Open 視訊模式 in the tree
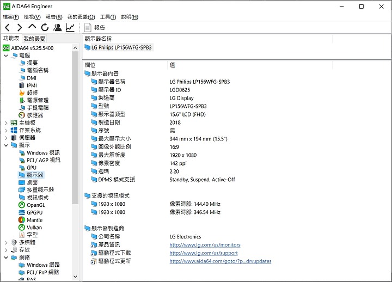This screenshot has height=282, width=392. pyautogui.click(x=34, y=198)
